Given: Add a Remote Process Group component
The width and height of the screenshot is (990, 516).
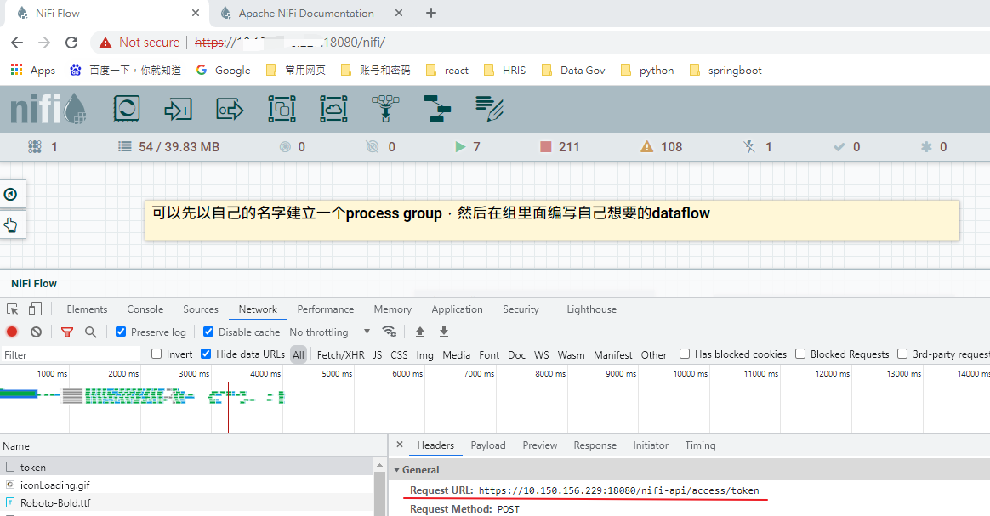Looking at the screenshot, I should 333,109.
